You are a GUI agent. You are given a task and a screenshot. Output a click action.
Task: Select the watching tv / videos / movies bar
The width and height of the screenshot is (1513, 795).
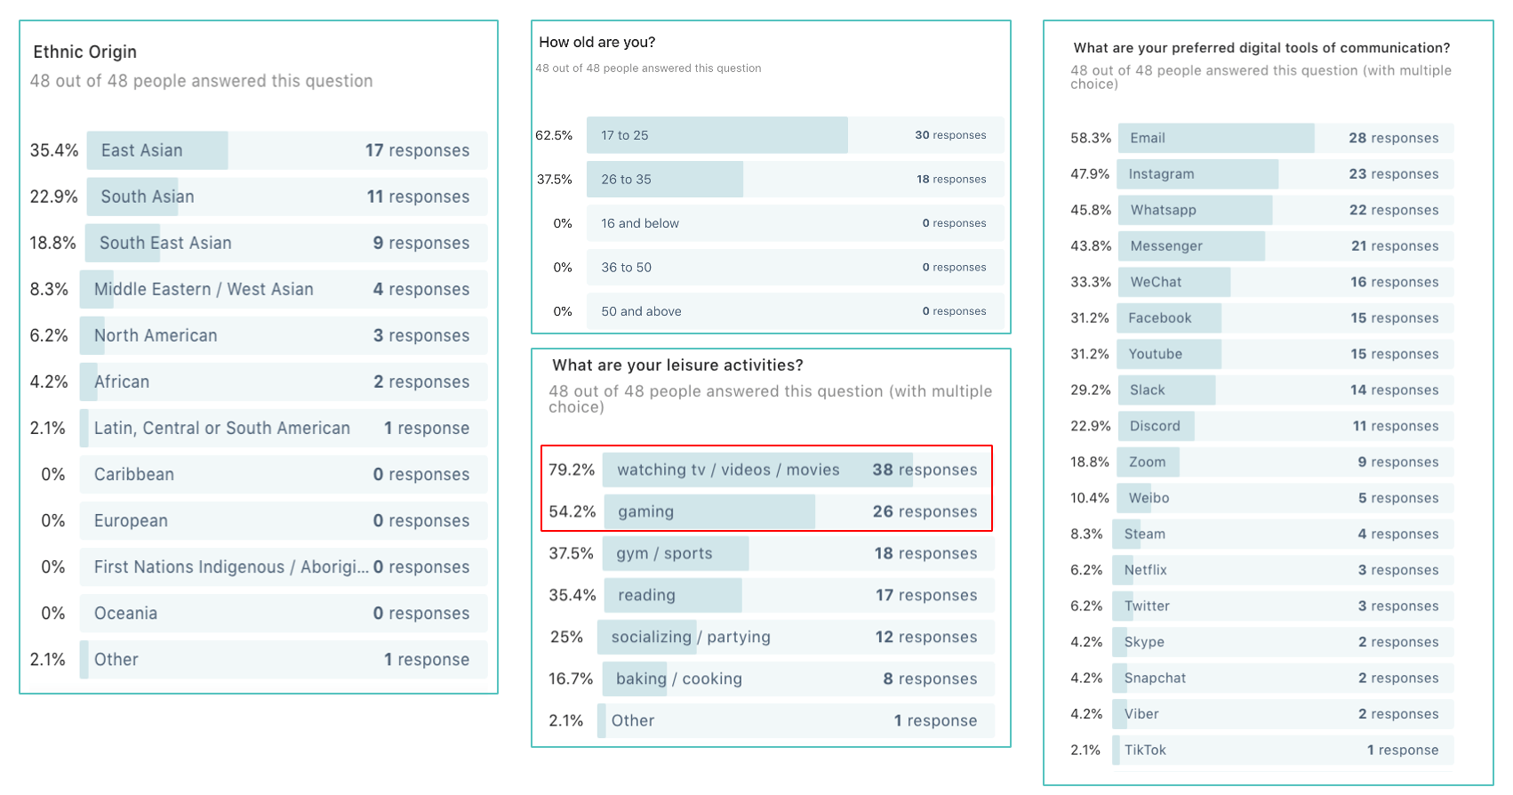[x=797, y=470]
